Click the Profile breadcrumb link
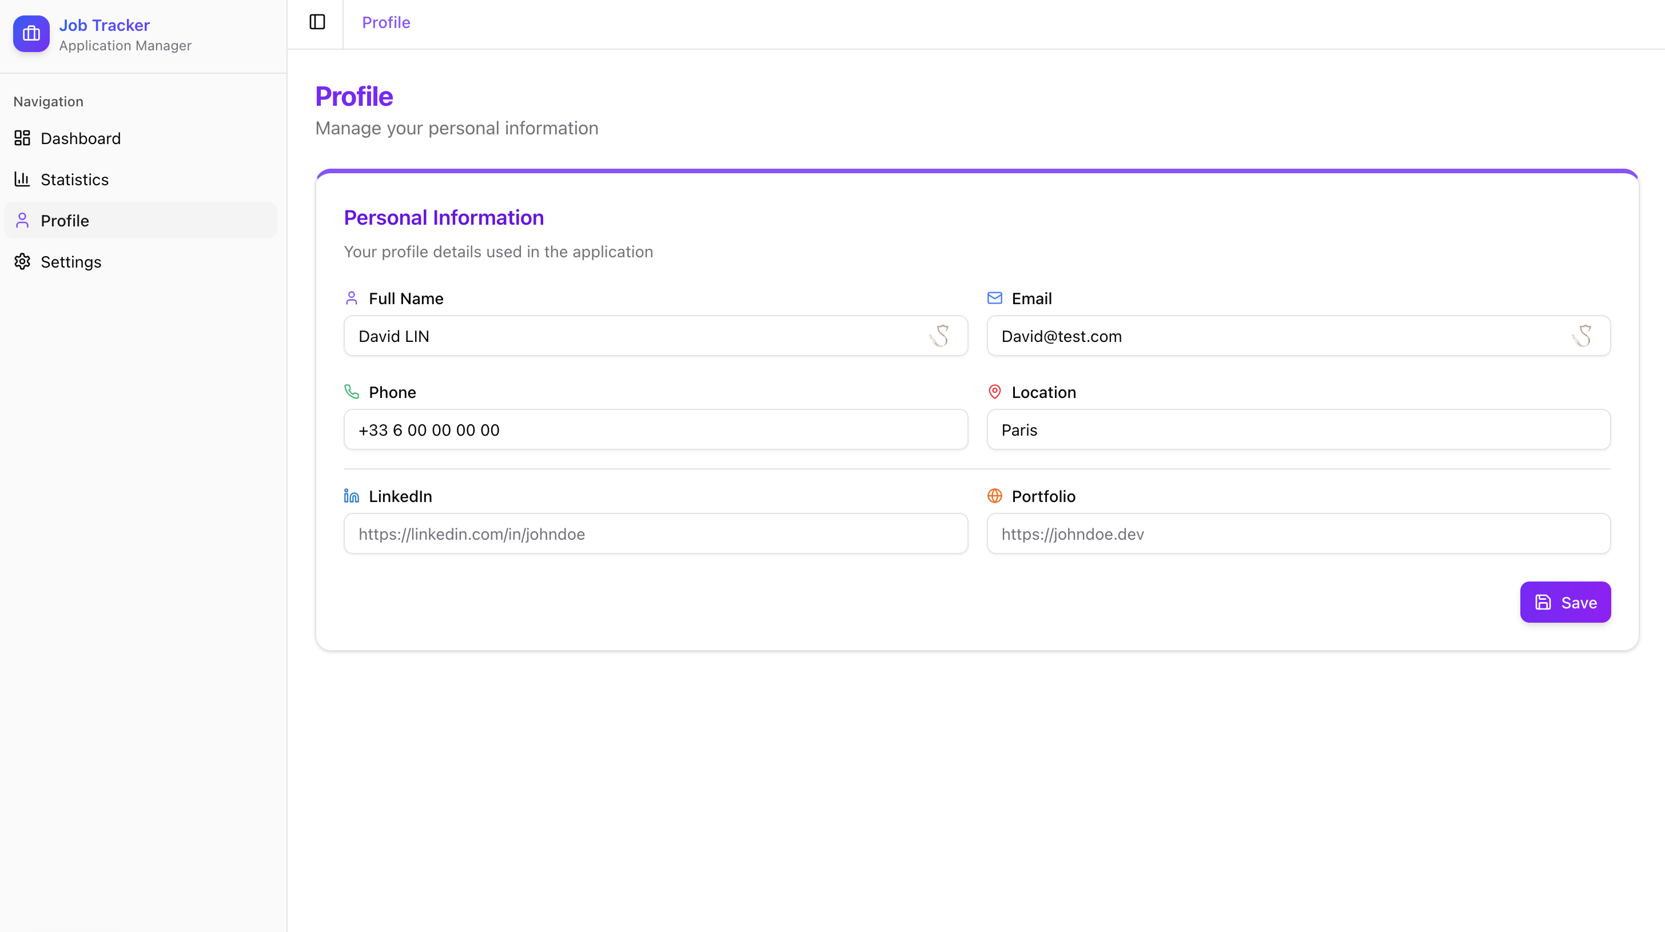This screenshot has width=1665, height=932. click(x=386, y=23)
